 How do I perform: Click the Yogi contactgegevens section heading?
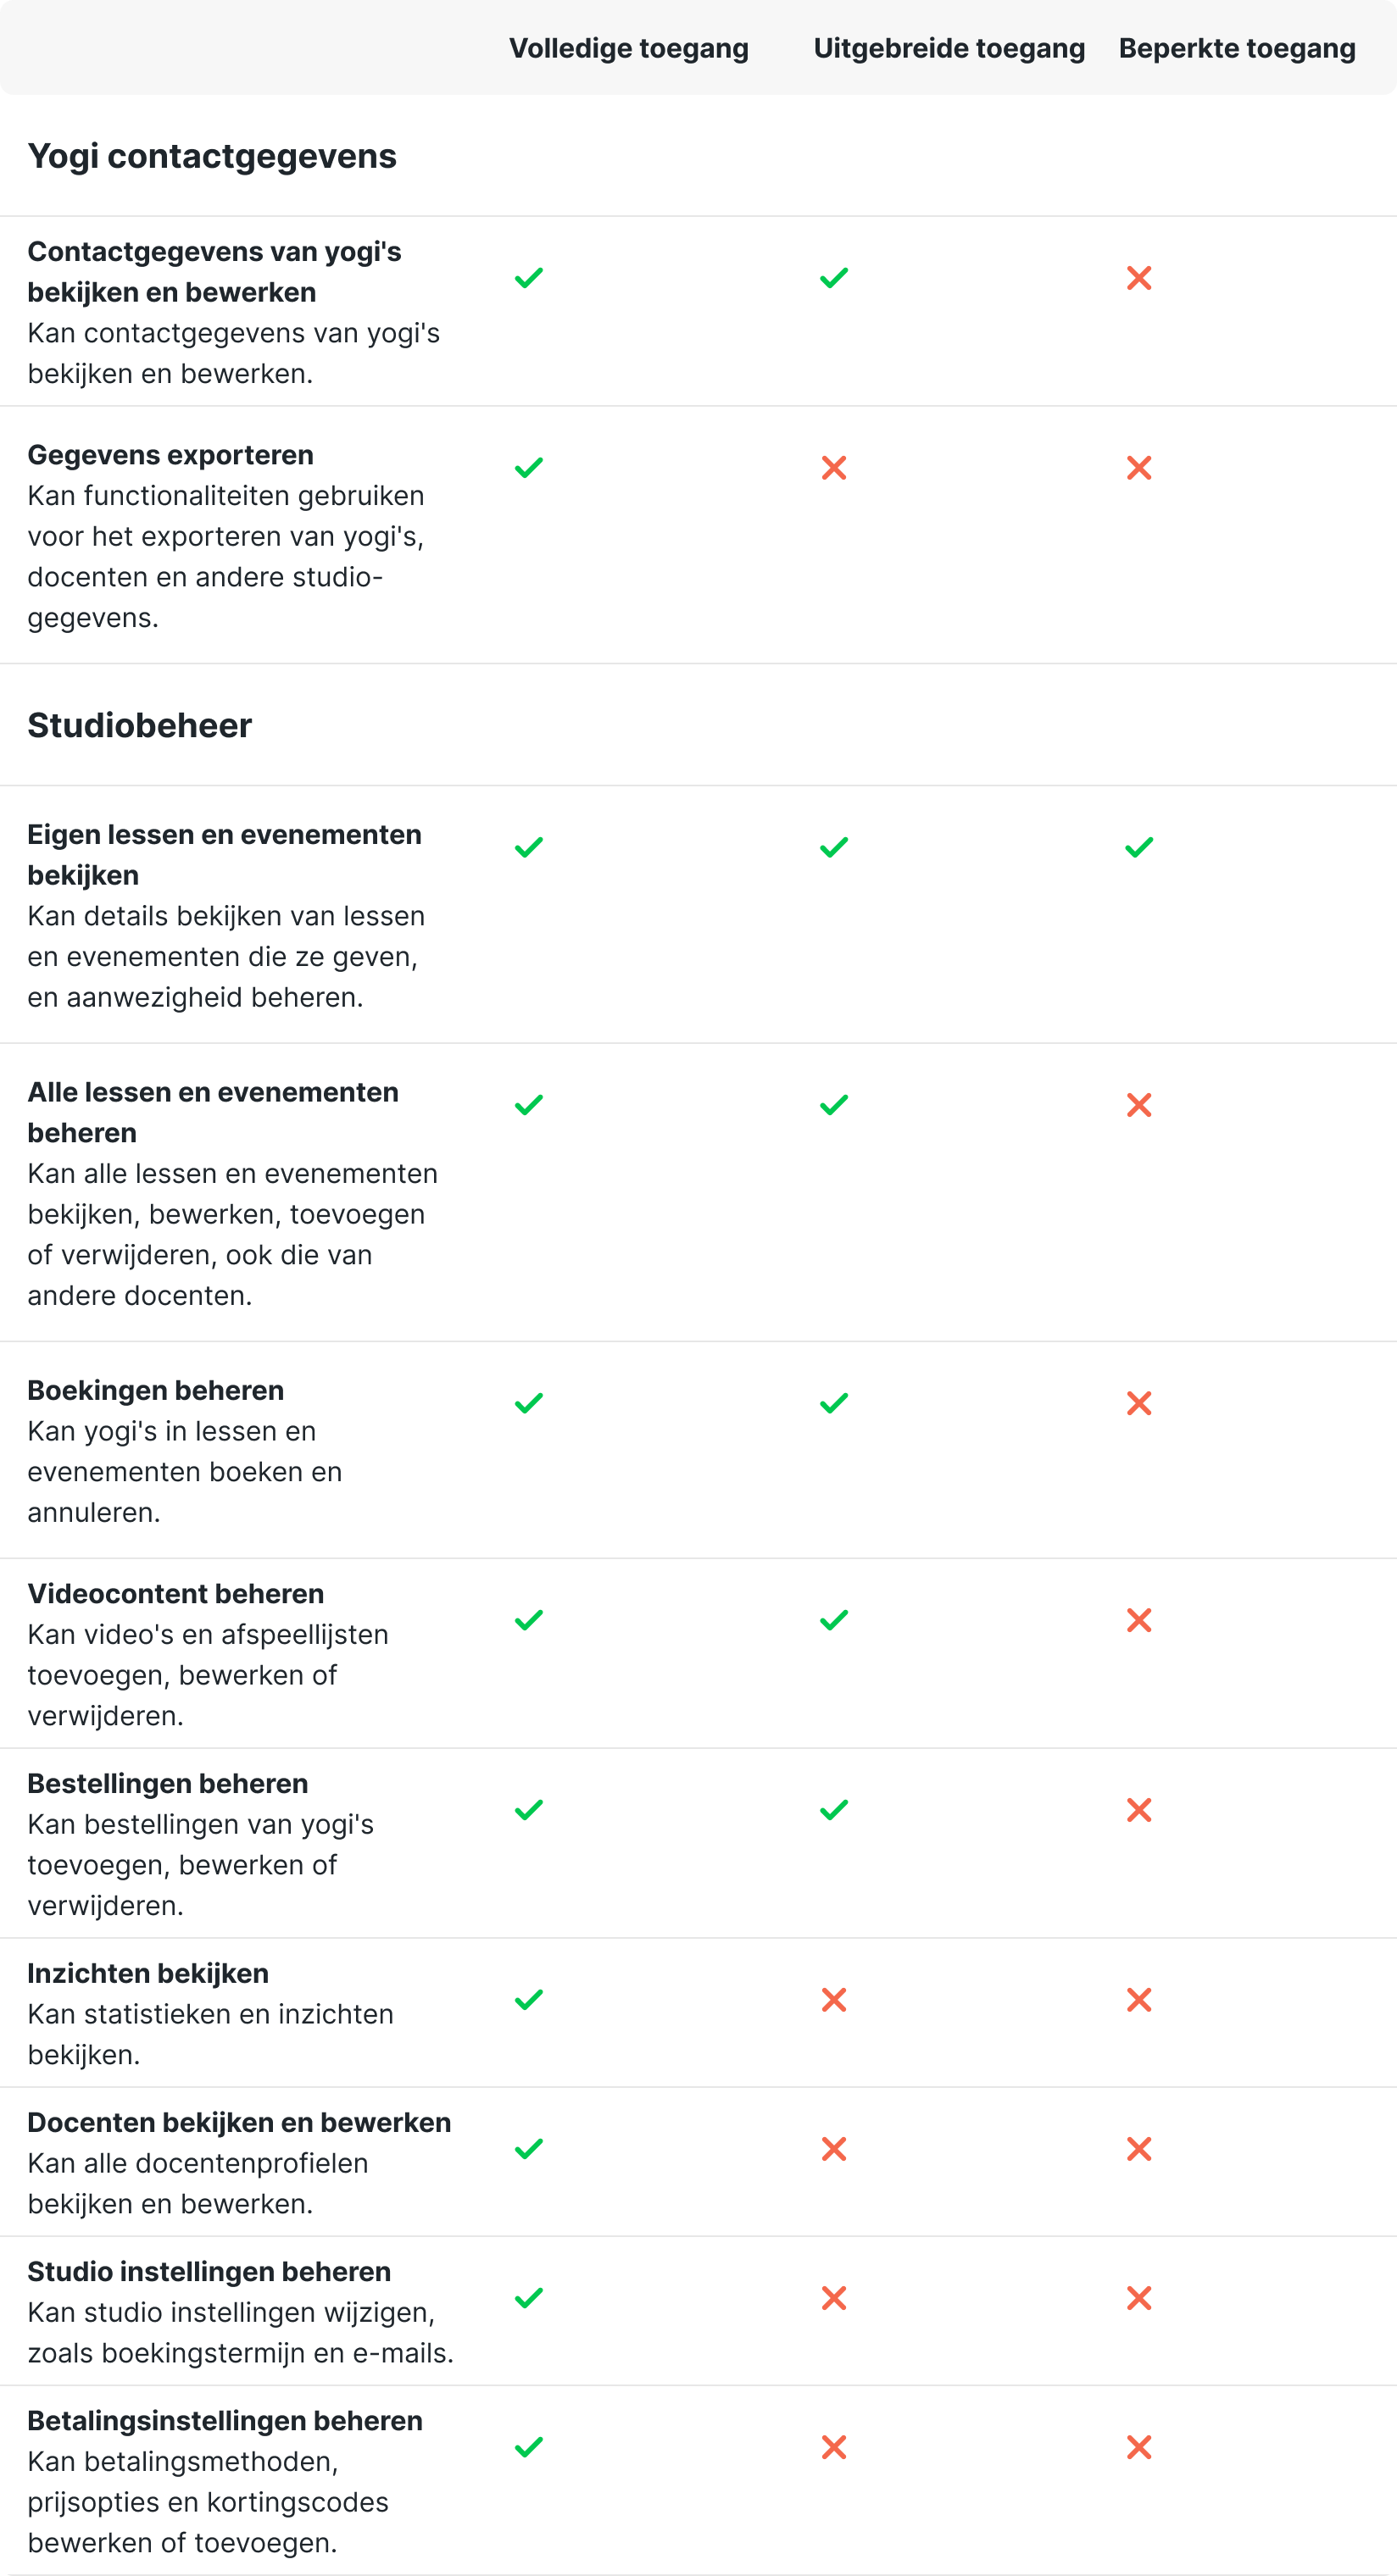212,156
